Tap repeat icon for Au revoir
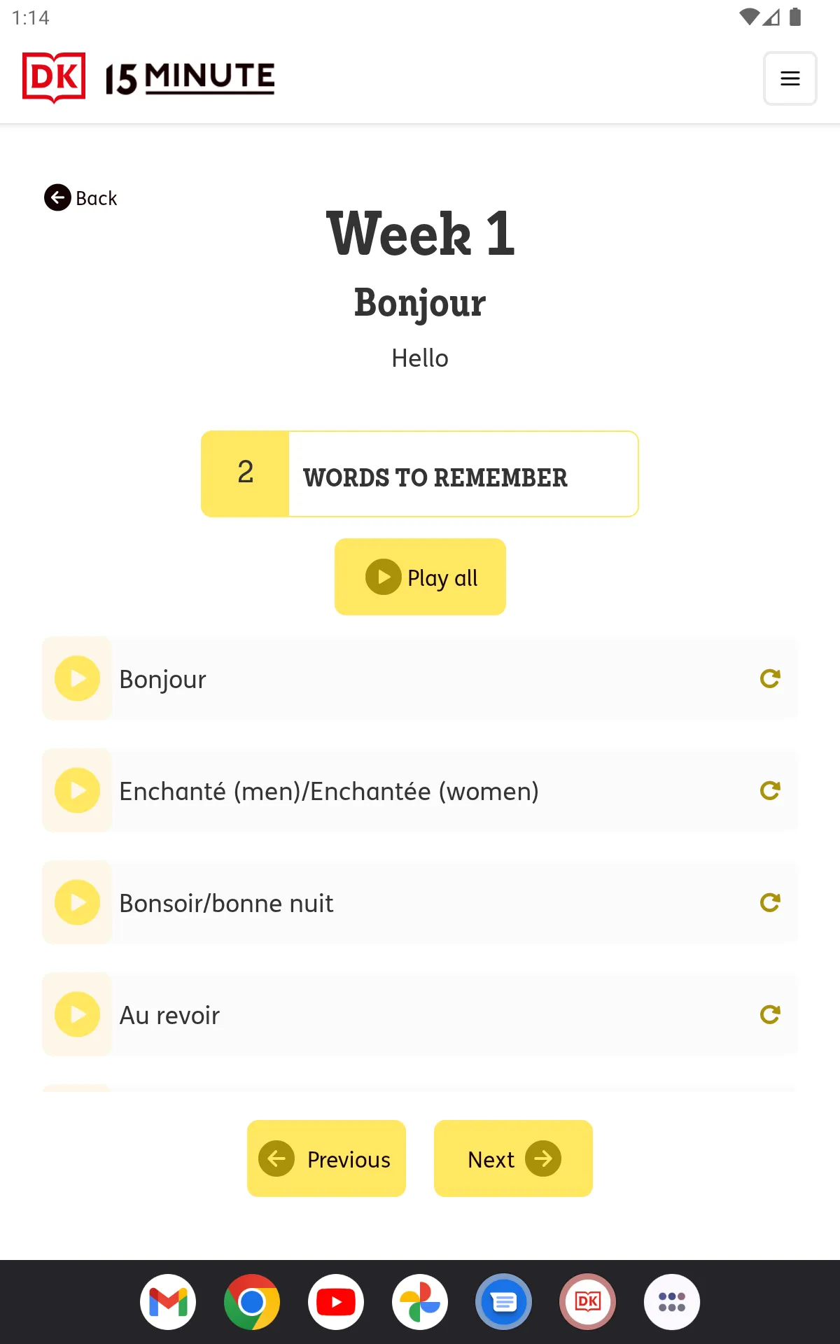The image size is (840, 1344). coord(770,1014)
